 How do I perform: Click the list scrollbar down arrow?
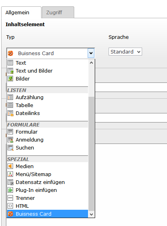coord(91,215)
